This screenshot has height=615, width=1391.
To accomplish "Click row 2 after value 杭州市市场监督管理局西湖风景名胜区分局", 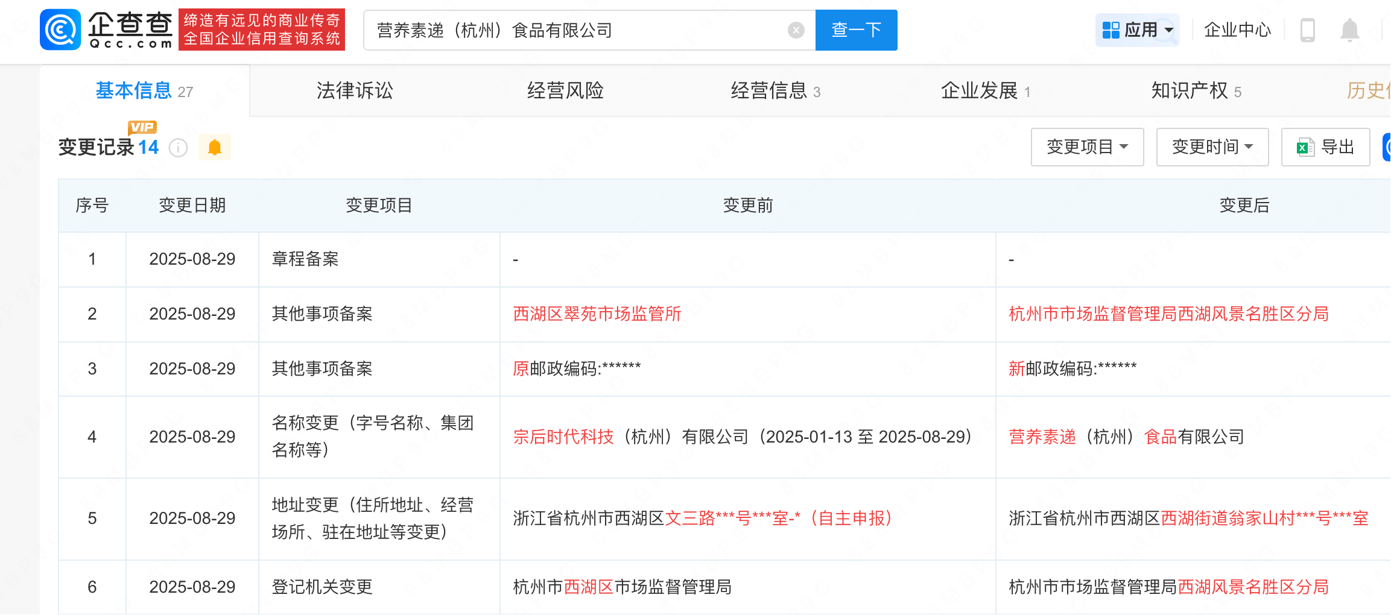I will 1169,314.
